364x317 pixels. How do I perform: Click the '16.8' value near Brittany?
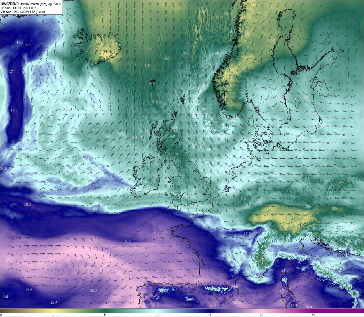[128, 241]
